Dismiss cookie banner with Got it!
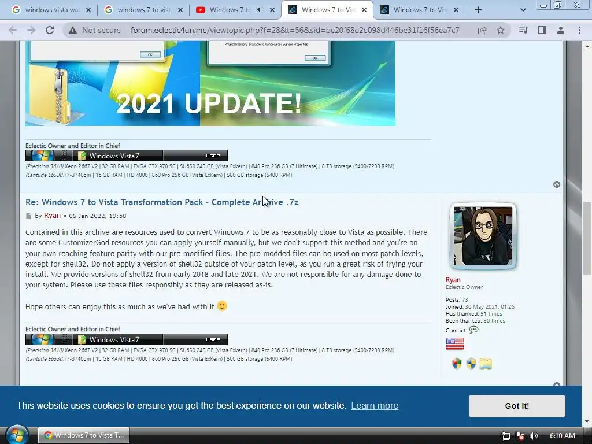Image resolution: width=592 pixels, height=444 pixels. point(517,406)
